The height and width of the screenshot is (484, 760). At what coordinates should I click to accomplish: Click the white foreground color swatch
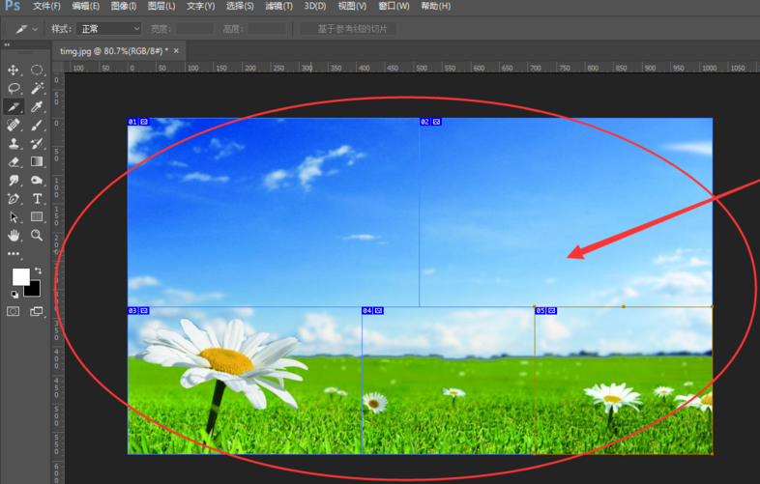20,278
